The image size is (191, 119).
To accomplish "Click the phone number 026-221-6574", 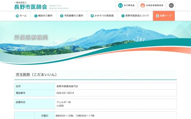I will pyautogui.click(x=65, y=93).
